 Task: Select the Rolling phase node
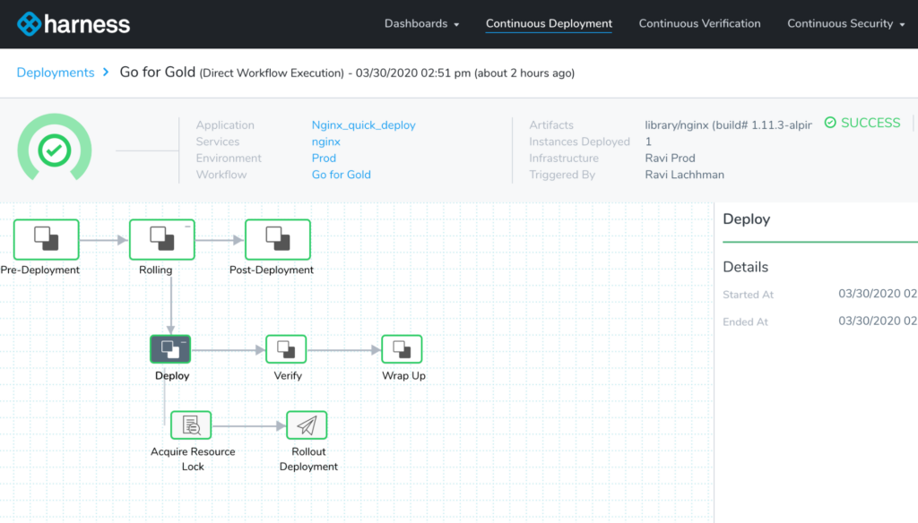click(162, 239)
